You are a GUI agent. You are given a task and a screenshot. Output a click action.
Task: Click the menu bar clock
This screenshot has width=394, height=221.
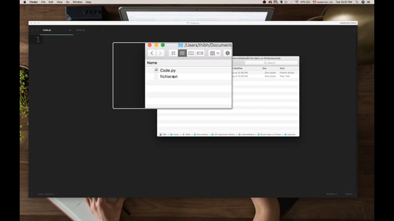344,2
